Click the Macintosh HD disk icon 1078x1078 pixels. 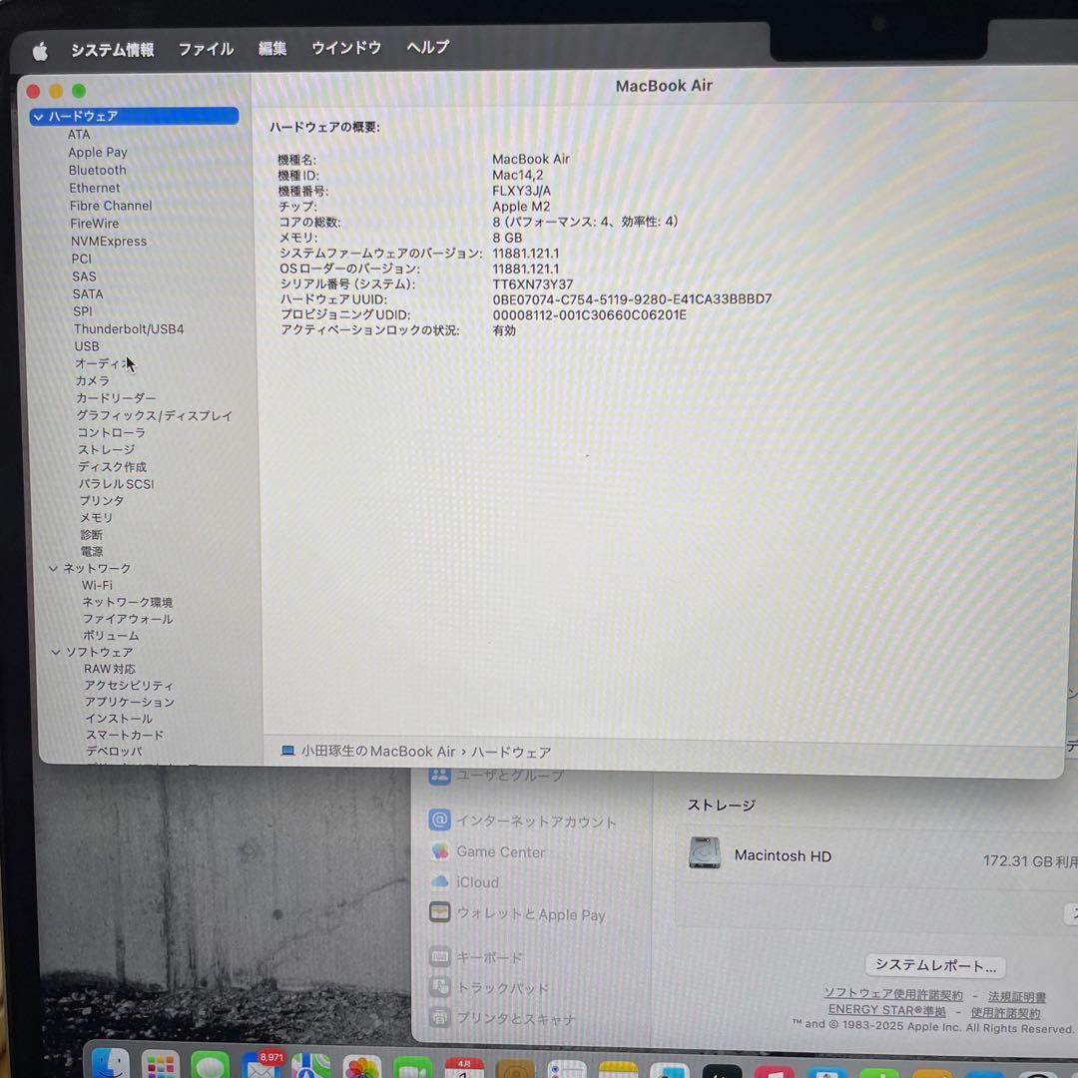click(704, 855)
